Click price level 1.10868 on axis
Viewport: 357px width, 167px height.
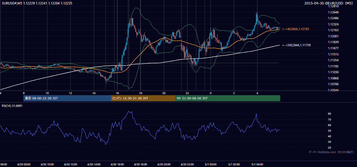coord(333,78)
